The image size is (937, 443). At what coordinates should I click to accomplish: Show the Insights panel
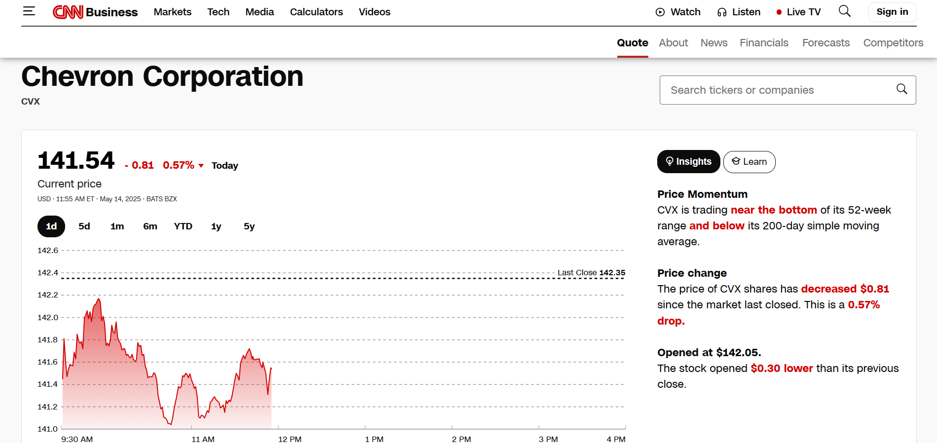(x=689, y=162)
